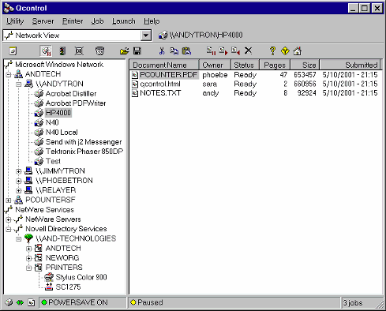Click the delete job X icon
This screenshot has height=311, width=386.
248,51
